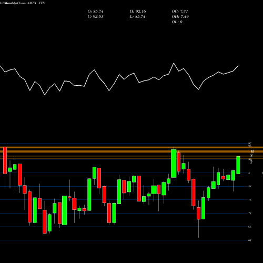Click the 61 price axis label
The width and height of the screenshot is (263, 263).
point(250,240)
